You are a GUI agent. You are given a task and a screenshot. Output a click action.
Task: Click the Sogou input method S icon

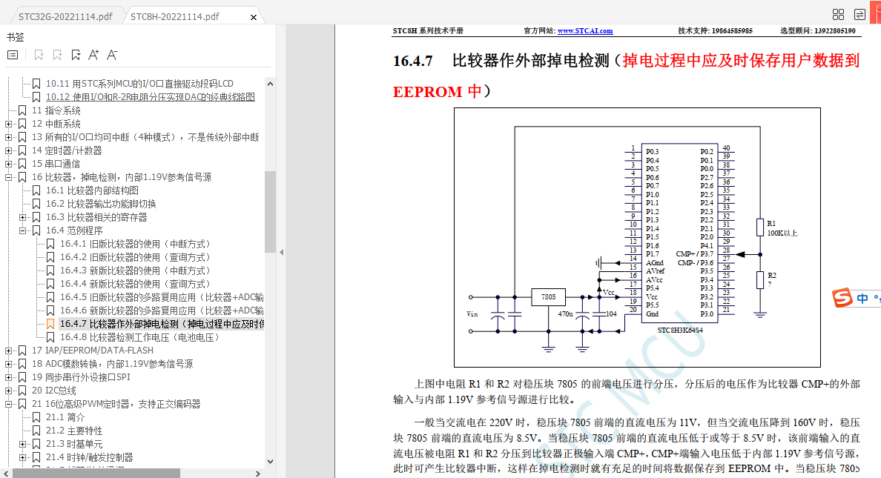point(842,298)
